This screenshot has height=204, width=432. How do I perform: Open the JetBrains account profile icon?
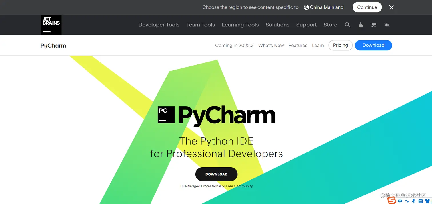361,25
